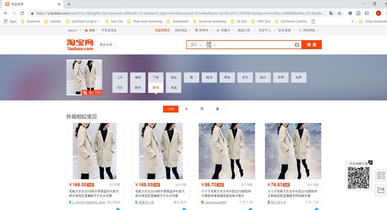Screen dimensions: 387x210
Task: Click the QR code sidebar icon
Action: point(381,176)
